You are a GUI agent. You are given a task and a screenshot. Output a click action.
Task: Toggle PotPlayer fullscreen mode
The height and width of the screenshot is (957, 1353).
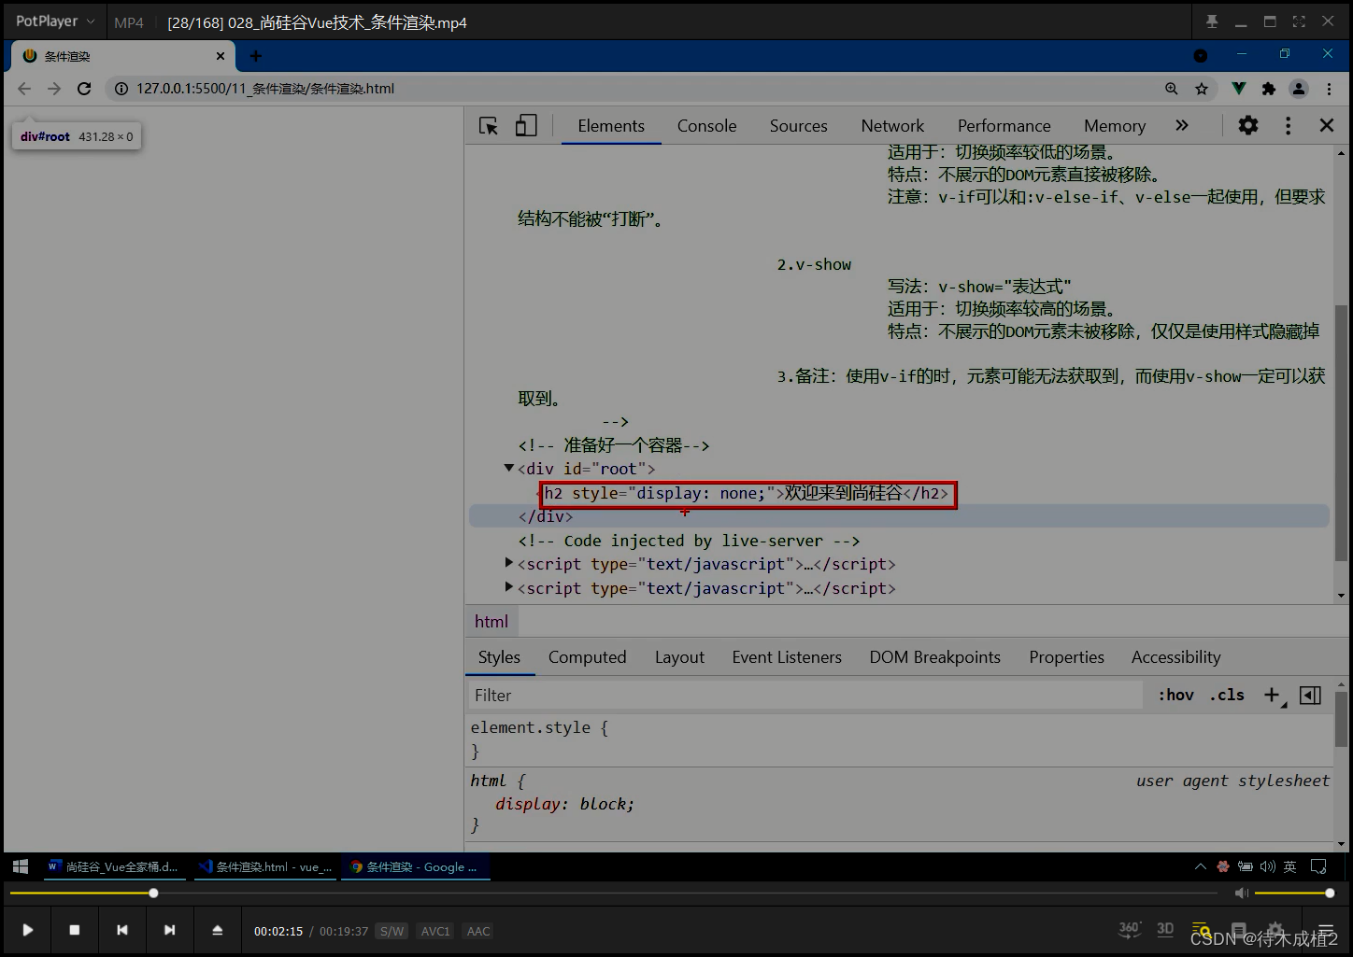click(1299, 21)
